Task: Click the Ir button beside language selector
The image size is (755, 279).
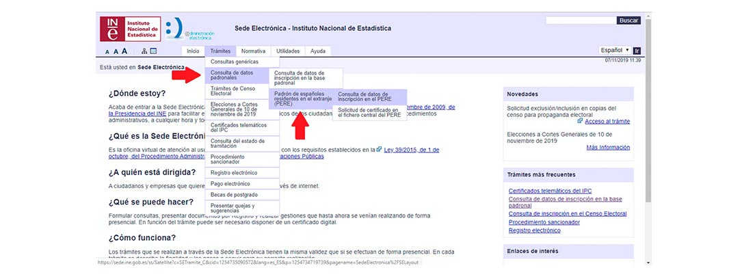Action: [x=637, y=51]
